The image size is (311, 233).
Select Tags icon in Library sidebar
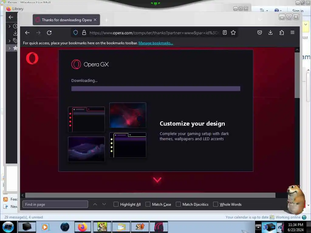15,41
